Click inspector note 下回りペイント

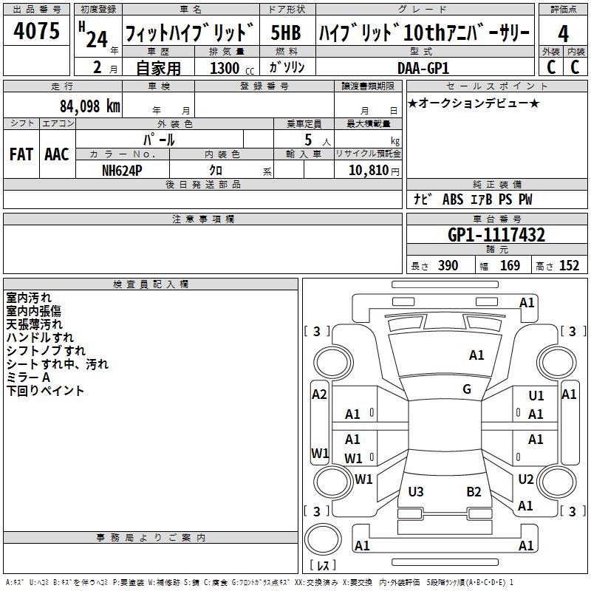(45, 391)
